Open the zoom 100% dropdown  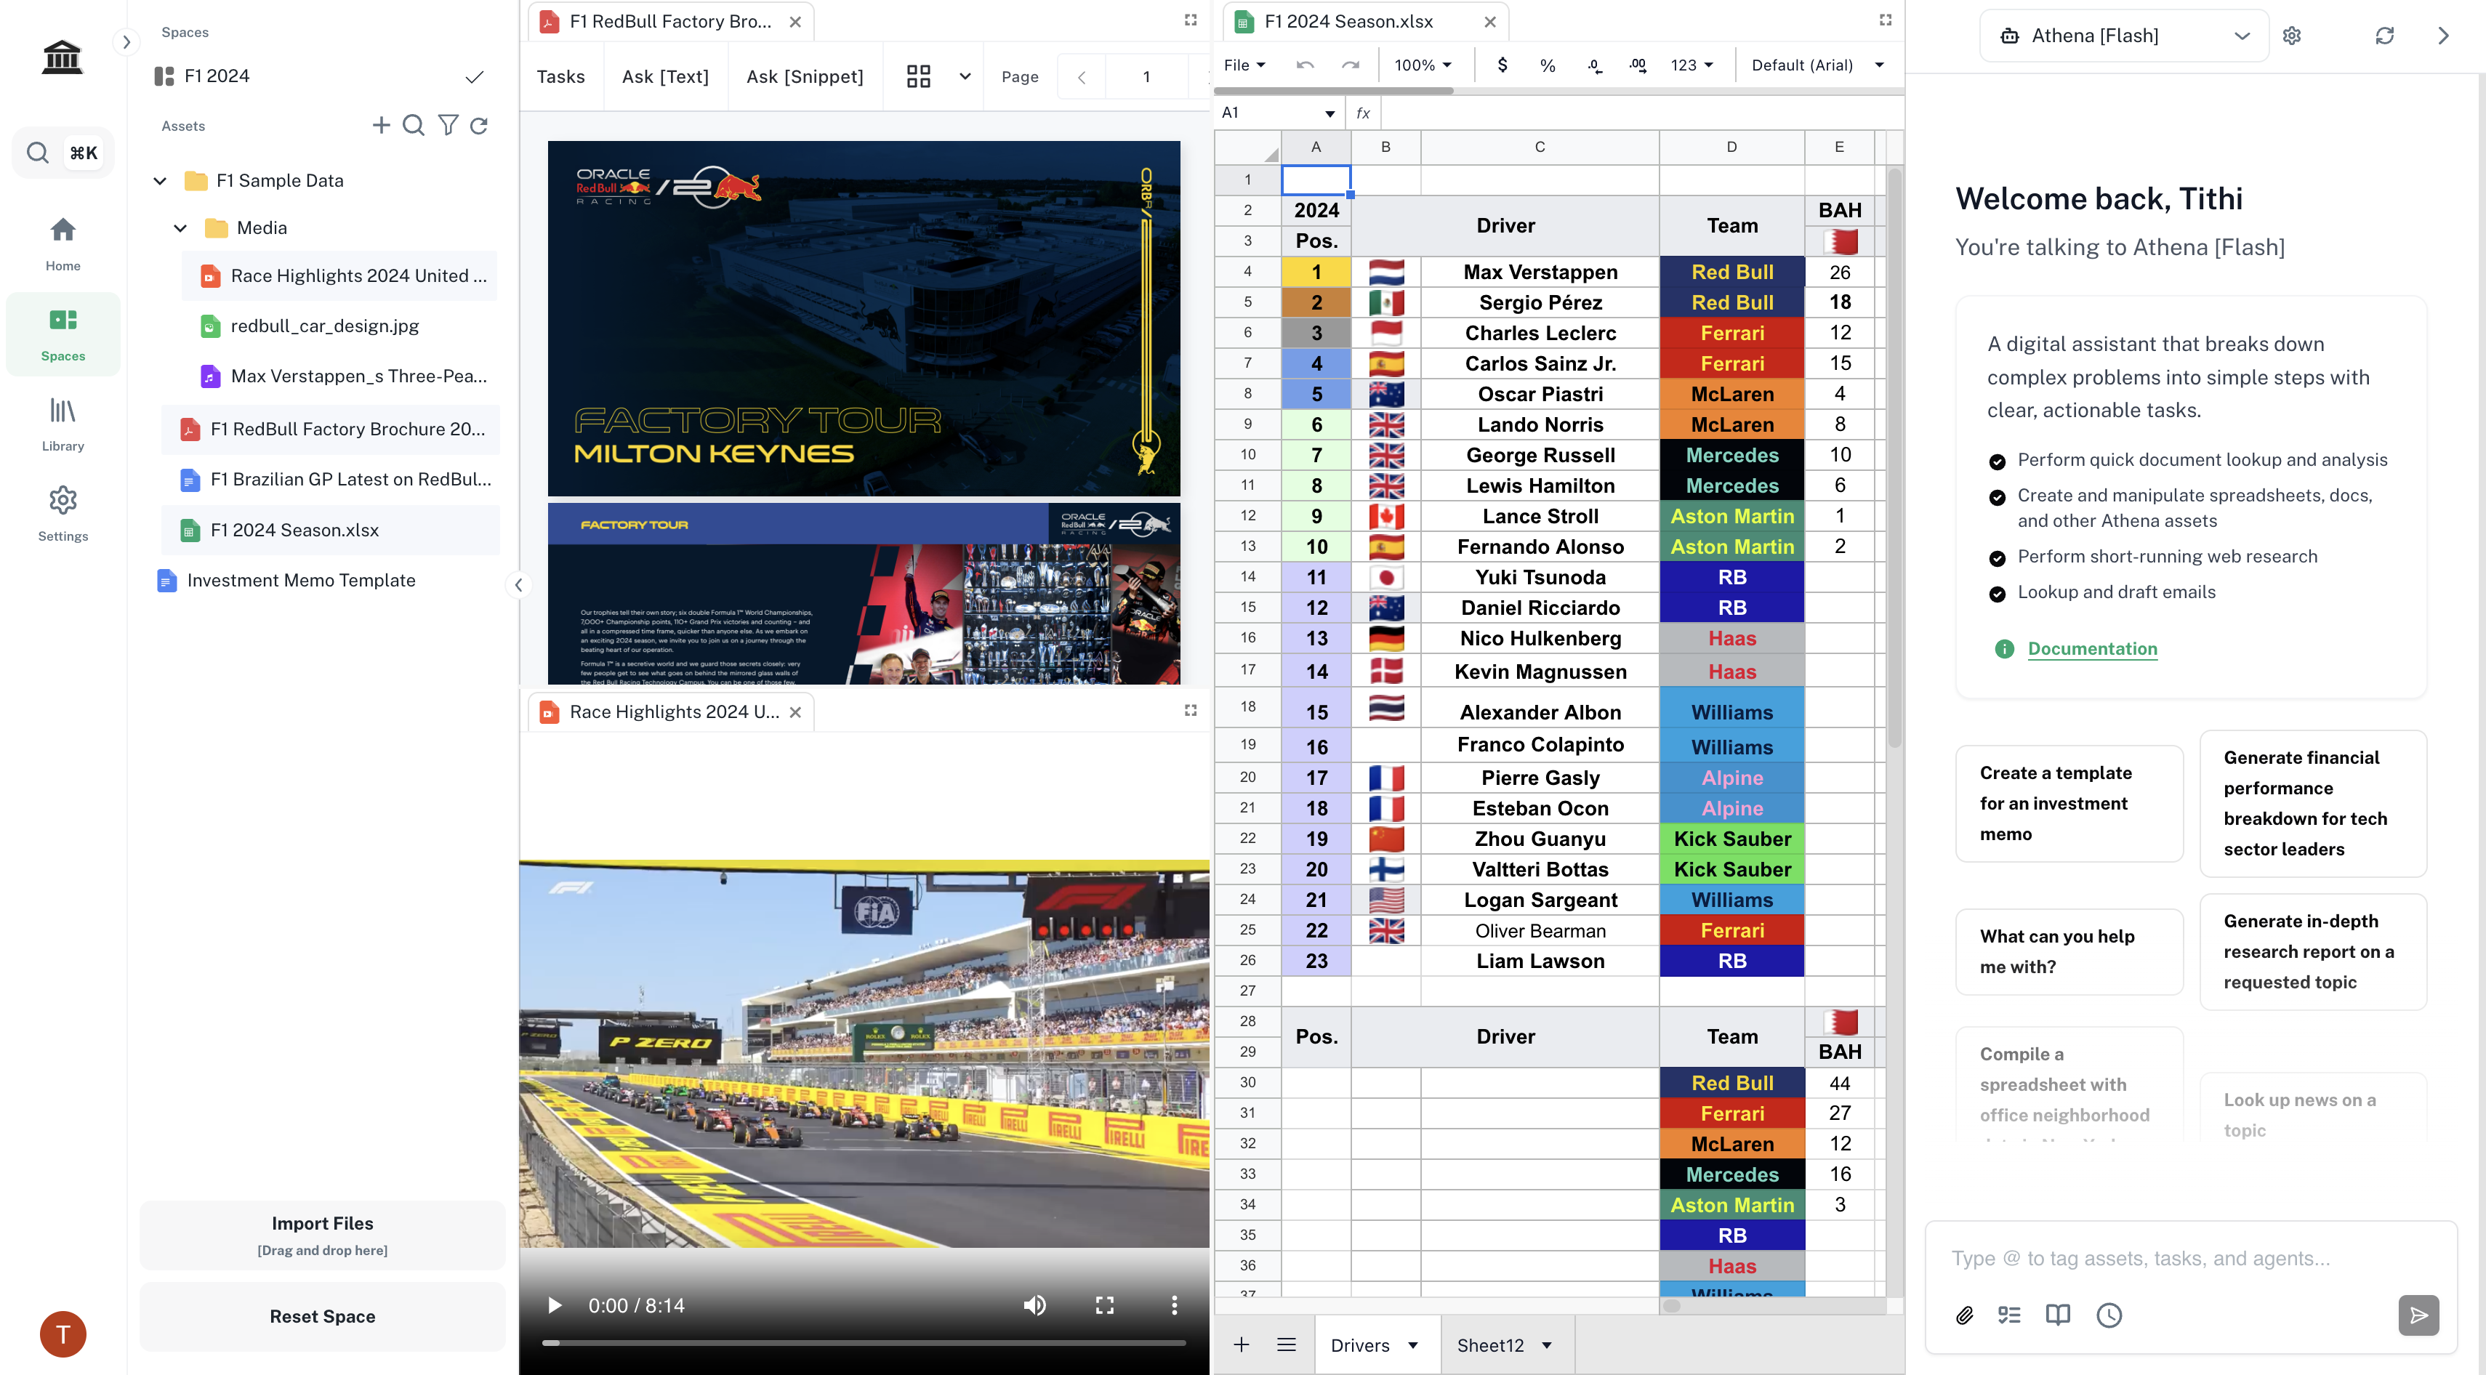1423,65
